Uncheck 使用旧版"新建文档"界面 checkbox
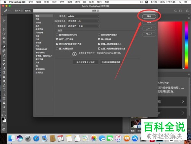 pyautogui.click(x=57, y=44)
